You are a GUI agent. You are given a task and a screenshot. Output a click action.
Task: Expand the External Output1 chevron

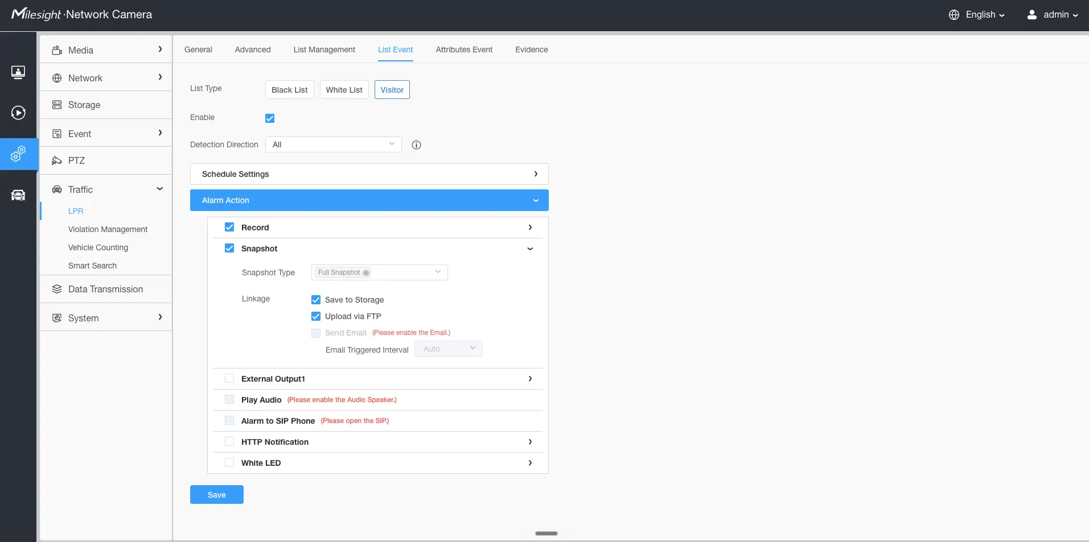coord(530,379)
